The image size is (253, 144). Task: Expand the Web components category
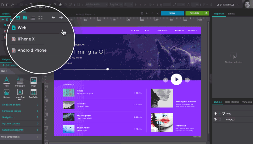[x=20, y=137]
